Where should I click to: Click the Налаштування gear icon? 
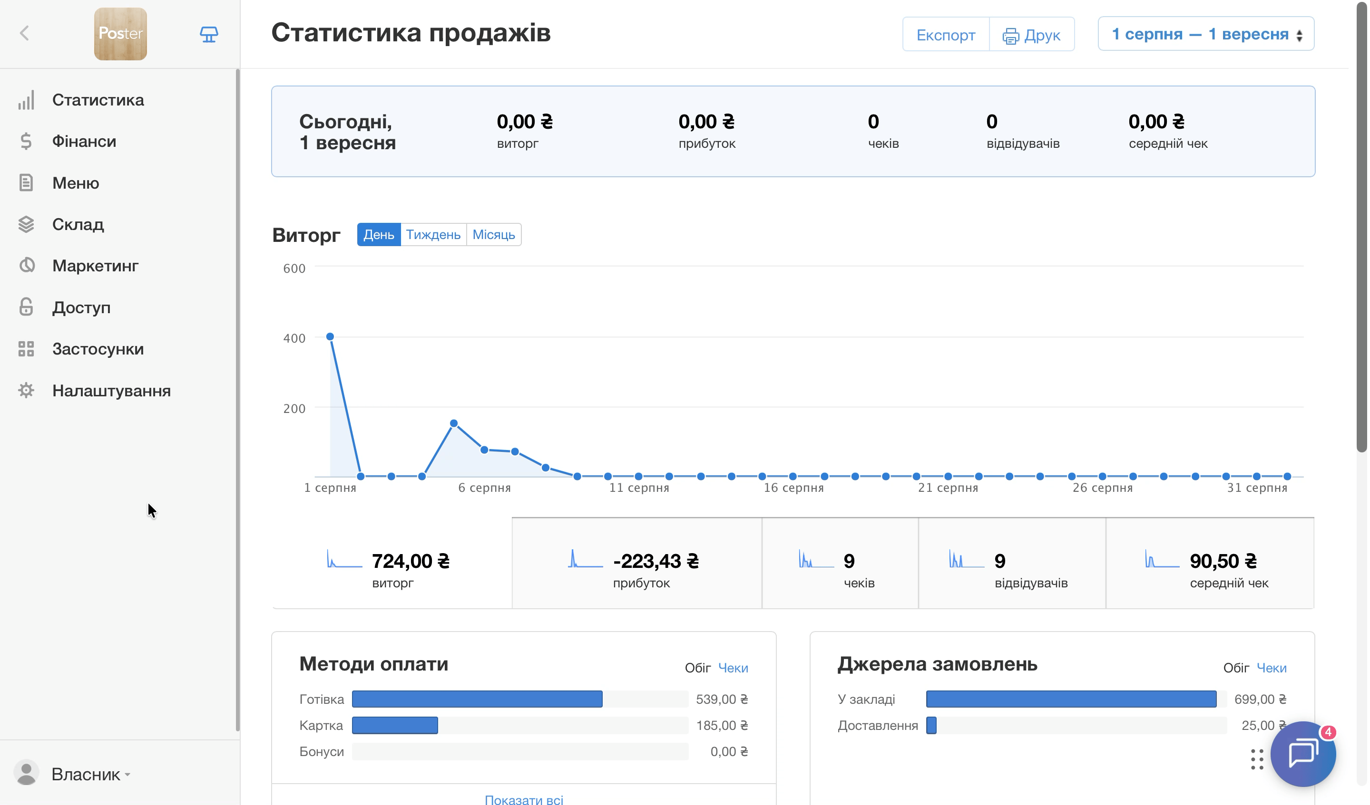pyautogui.click(x=26, y=390)
